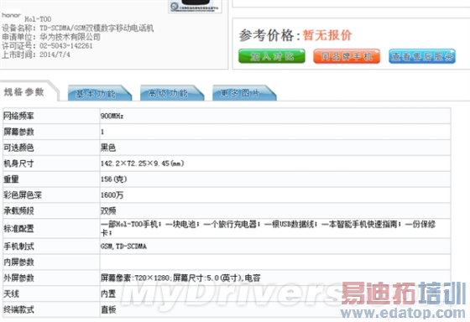Click the 许可证号 02-5043-142261 line
The image size is (470, 322).
47,46
